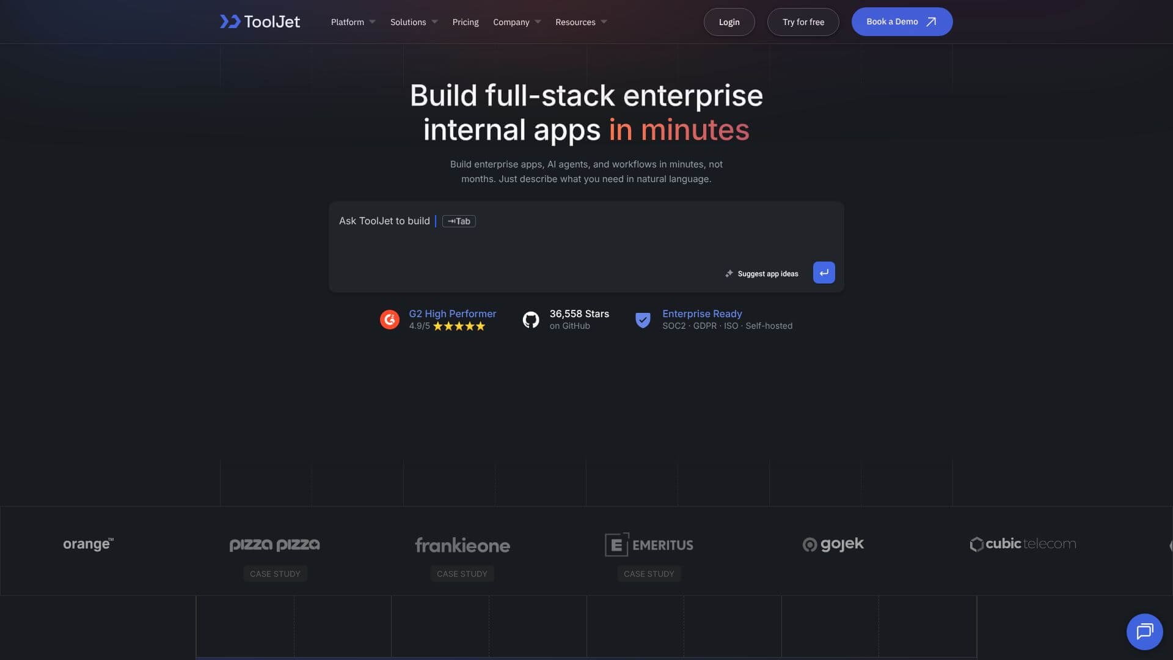Click Suggest app ideas
Screen dimensions: 1173x660
click(x=767, y=273)
